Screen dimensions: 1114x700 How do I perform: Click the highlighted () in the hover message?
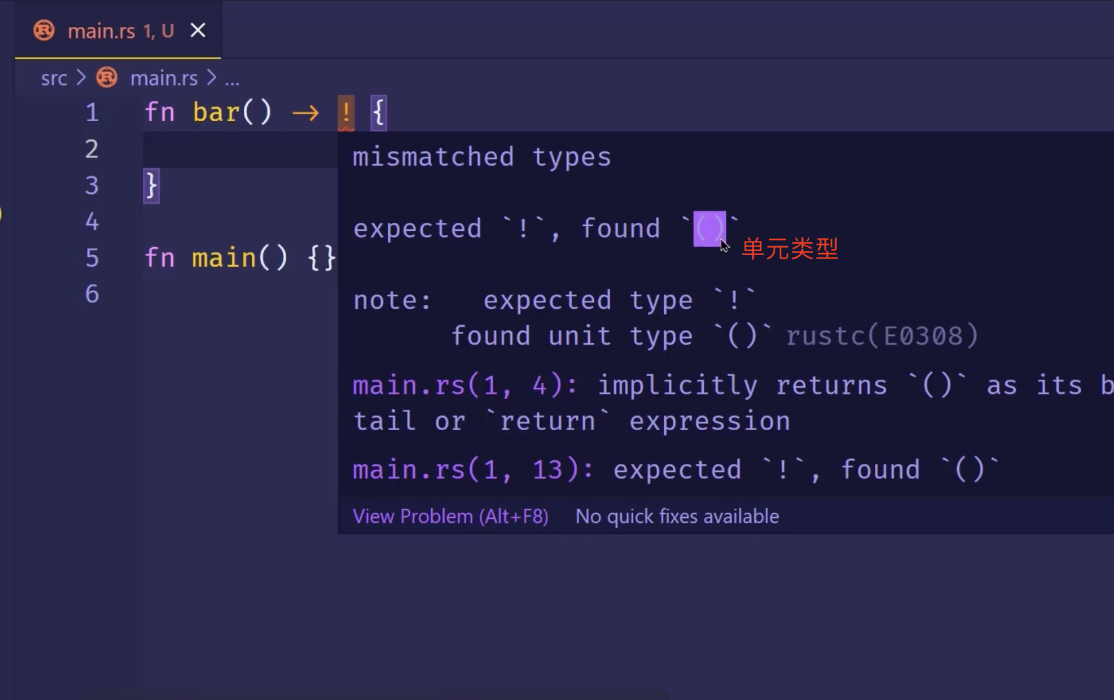coord(709,229)
